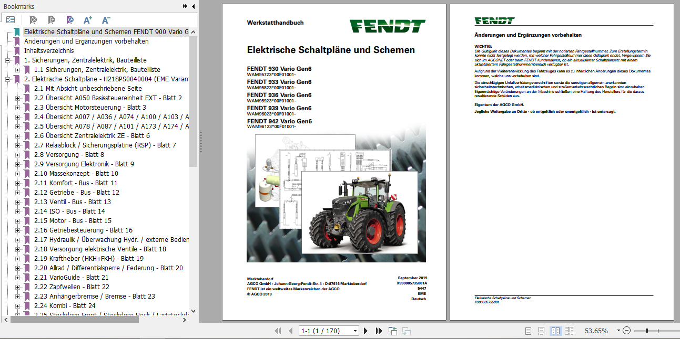This screenshot has height=339, width=680.
Task: Toggle facing pages view
Action: click(555, 331)
